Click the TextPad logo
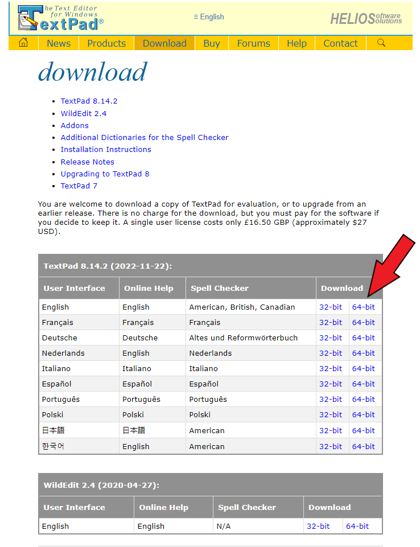This screenshot has height=547, width=420. (61, 18)
